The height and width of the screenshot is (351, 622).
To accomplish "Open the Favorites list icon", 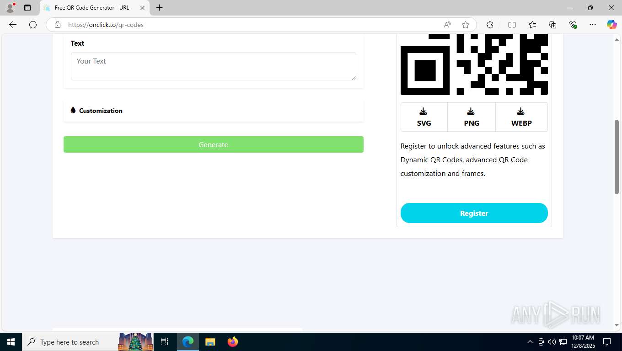I will (x=532, y=25).
